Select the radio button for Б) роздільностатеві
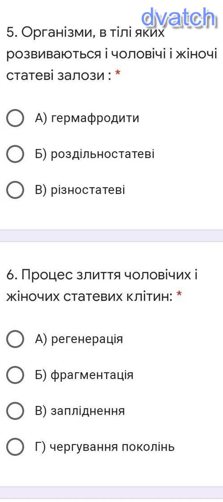 point(15,154)
